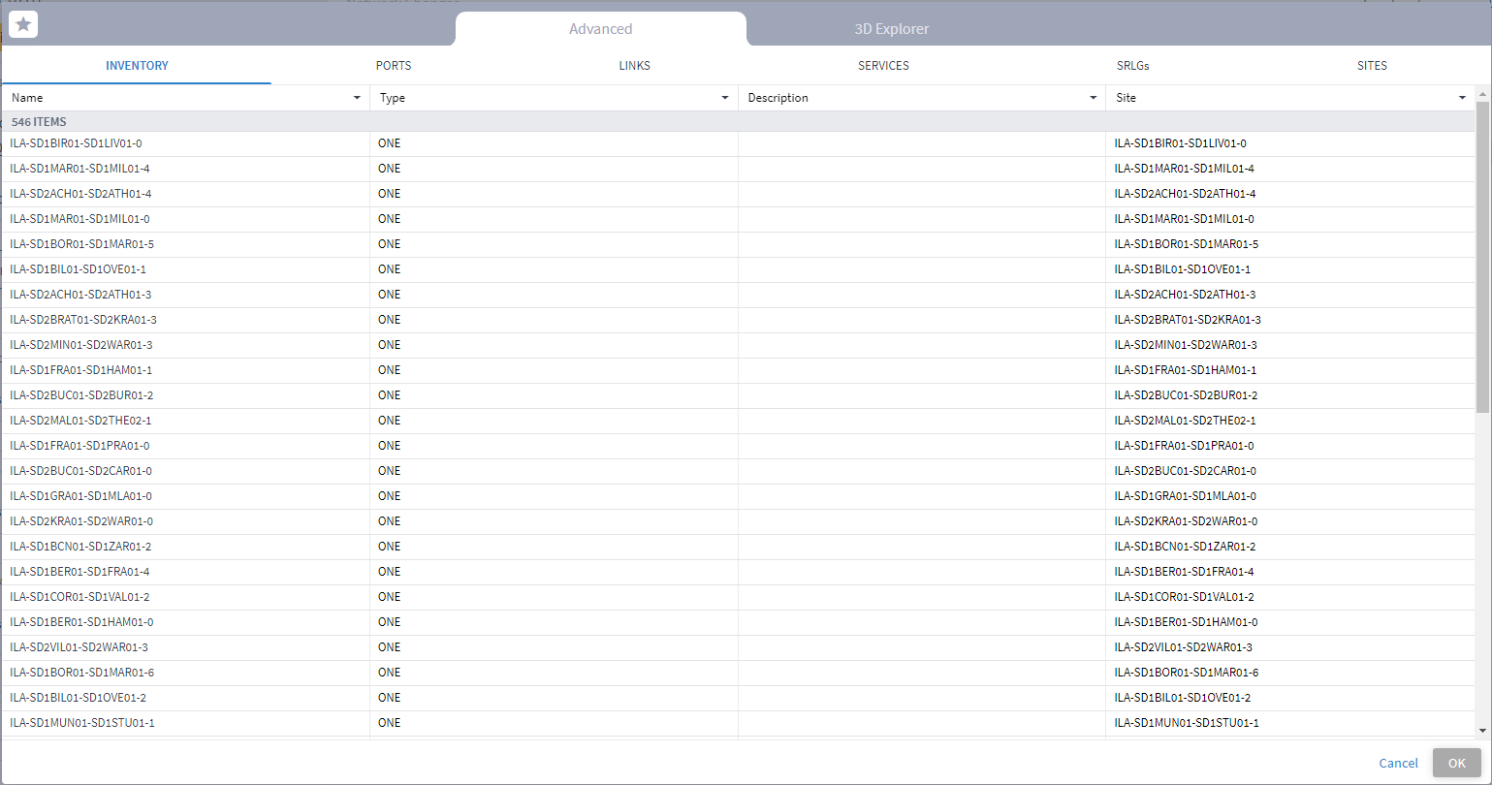The height and width of the screenshot is (785, 1492).
Task: Switch to the 3D Explorer tab
Action: pyautogui.click(x=892, y=29)
